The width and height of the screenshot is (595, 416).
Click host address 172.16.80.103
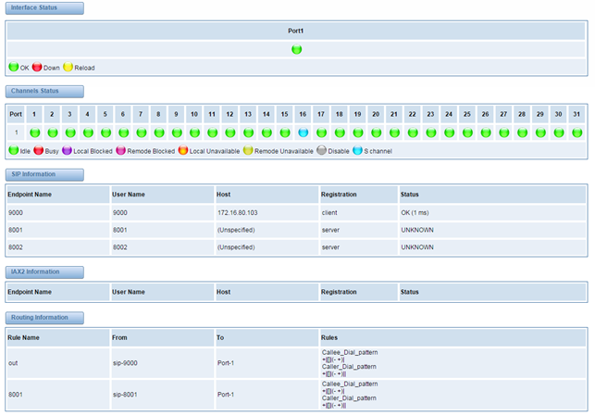238,213
